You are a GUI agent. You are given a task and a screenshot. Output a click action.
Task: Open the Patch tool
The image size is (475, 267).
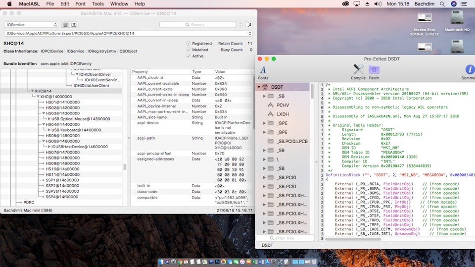[374, 70]
